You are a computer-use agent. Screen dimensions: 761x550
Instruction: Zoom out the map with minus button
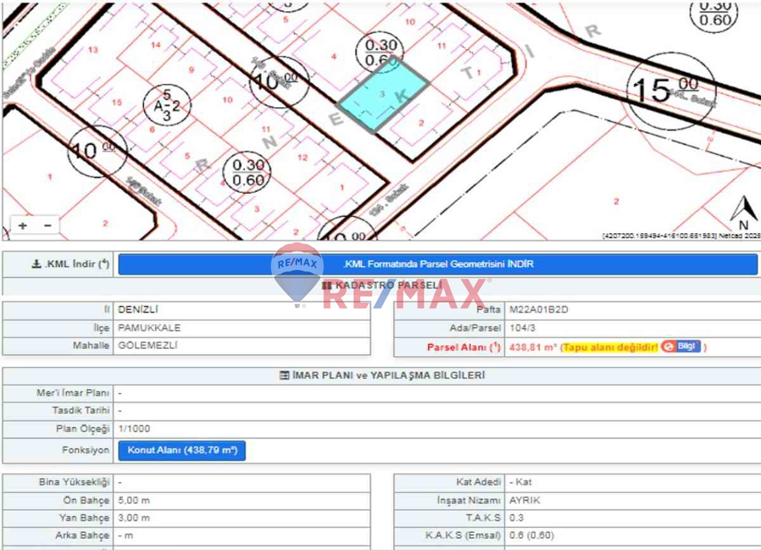click(47, 226)
